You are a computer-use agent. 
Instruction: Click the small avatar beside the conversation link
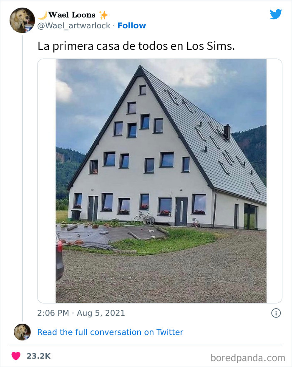click(x=21, y=332)
